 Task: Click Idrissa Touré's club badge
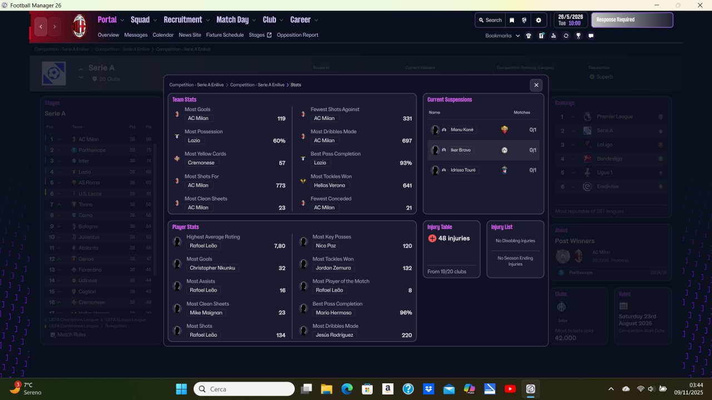(x=505, y=170)
